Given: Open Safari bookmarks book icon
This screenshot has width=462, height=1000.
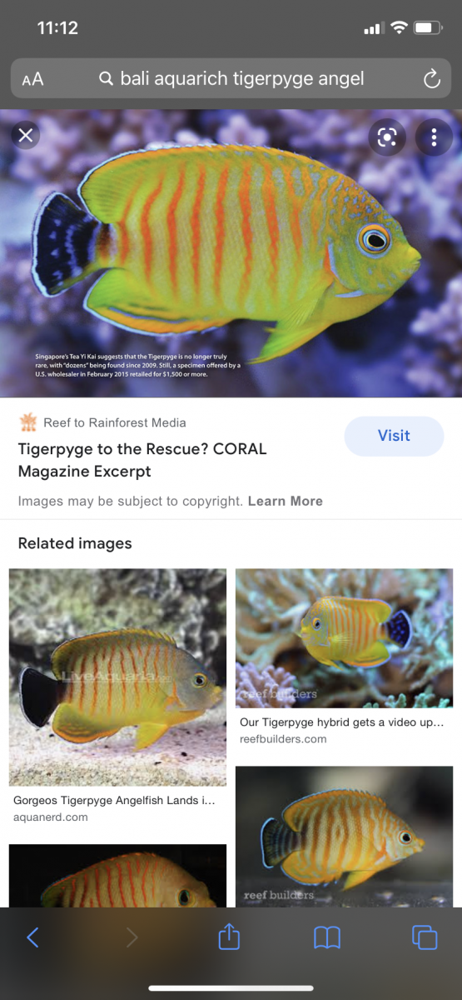Looking at the screenshot, I should pyautogui.click(x=327, y=938).
